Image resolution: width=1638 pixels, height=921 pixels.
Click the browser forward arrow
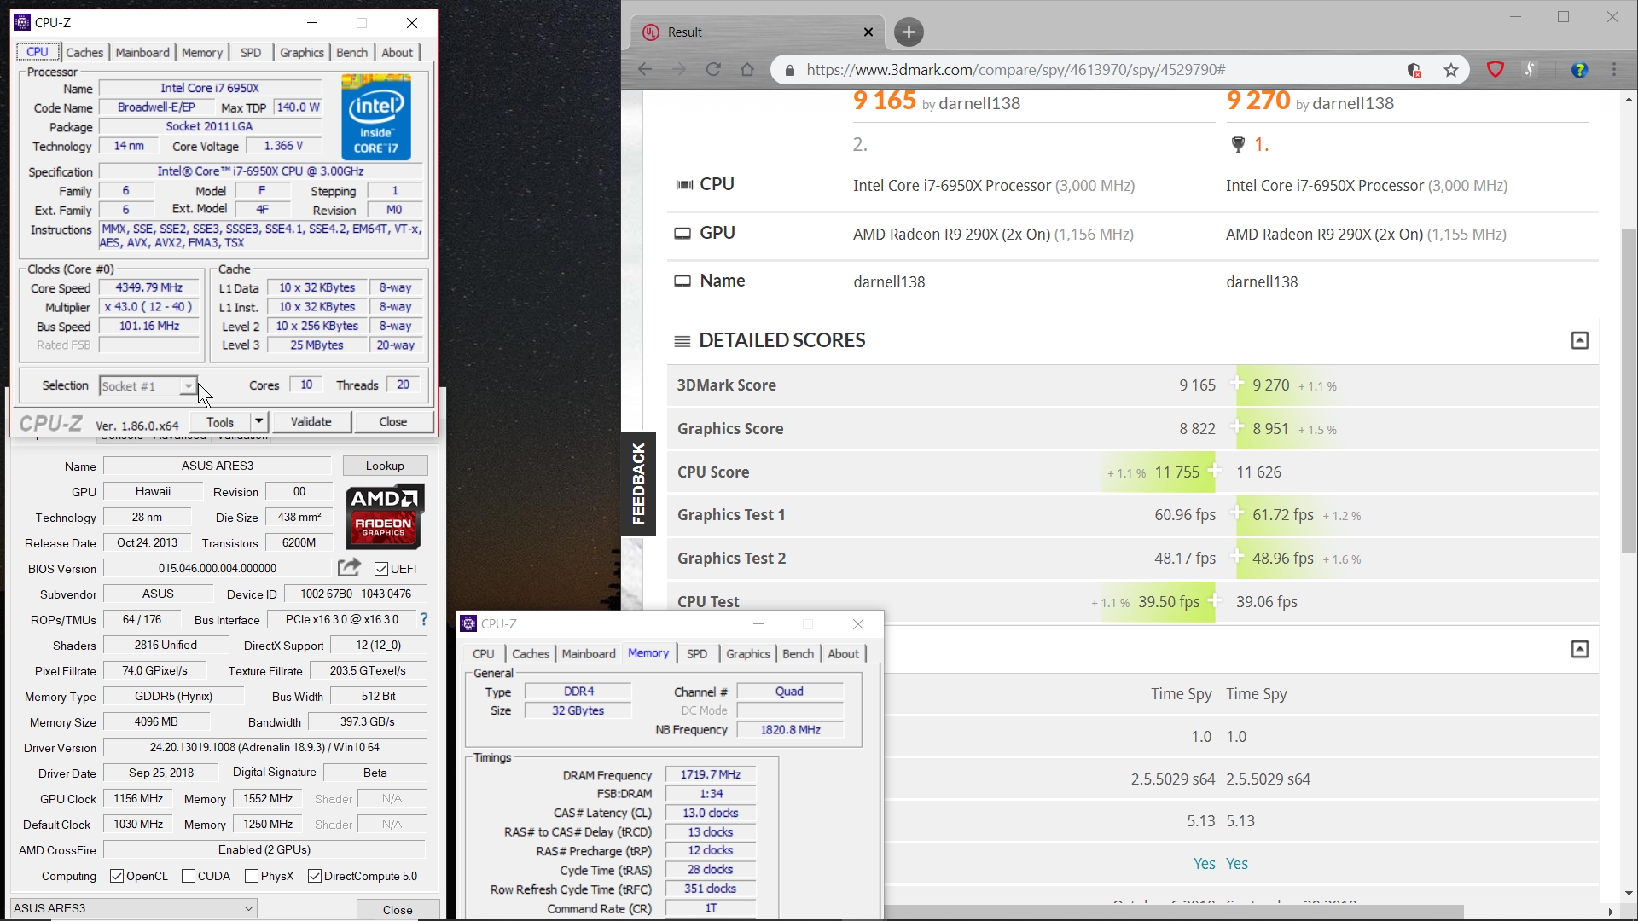679,70
